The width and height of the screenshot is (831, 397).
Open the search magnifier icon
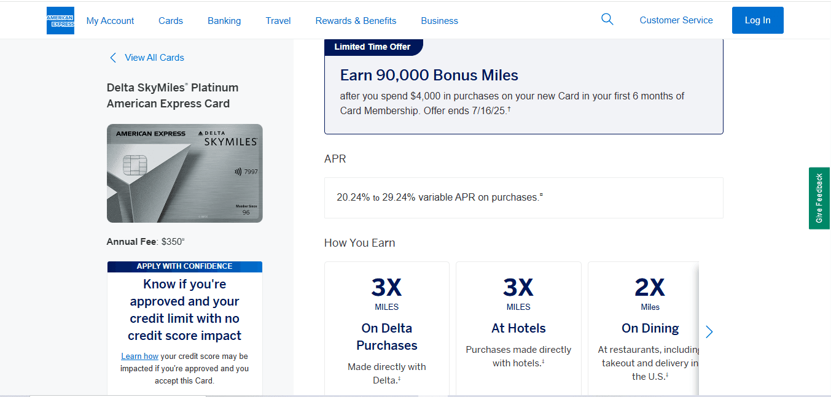[607, 19]
